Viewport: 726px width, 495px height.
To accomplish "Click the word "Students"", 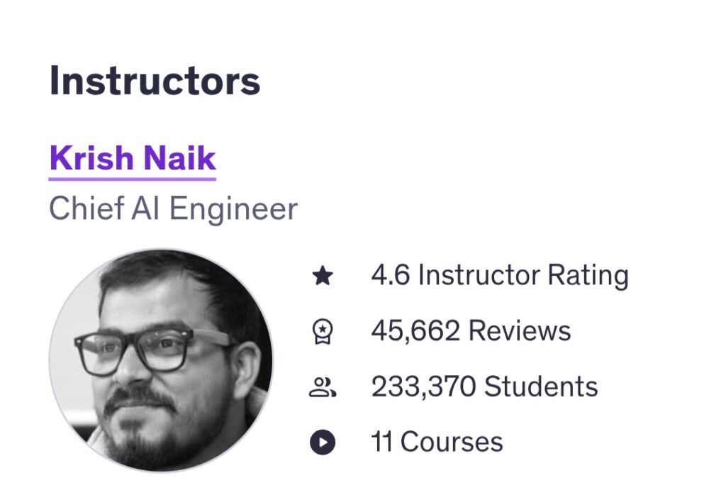I will 541,387.
